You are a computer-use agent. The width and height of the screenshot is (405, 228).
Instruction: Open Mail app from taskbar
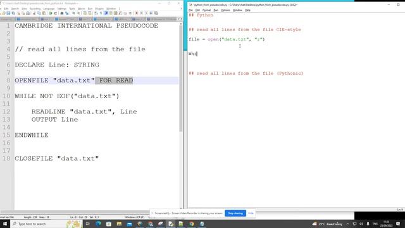129,224
